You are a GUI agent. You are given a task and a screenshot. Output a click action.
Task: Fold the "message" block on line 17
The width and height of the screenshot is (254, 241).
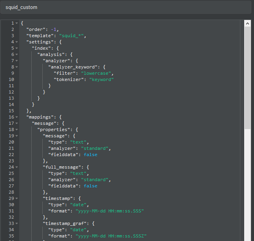pos(17,123)
